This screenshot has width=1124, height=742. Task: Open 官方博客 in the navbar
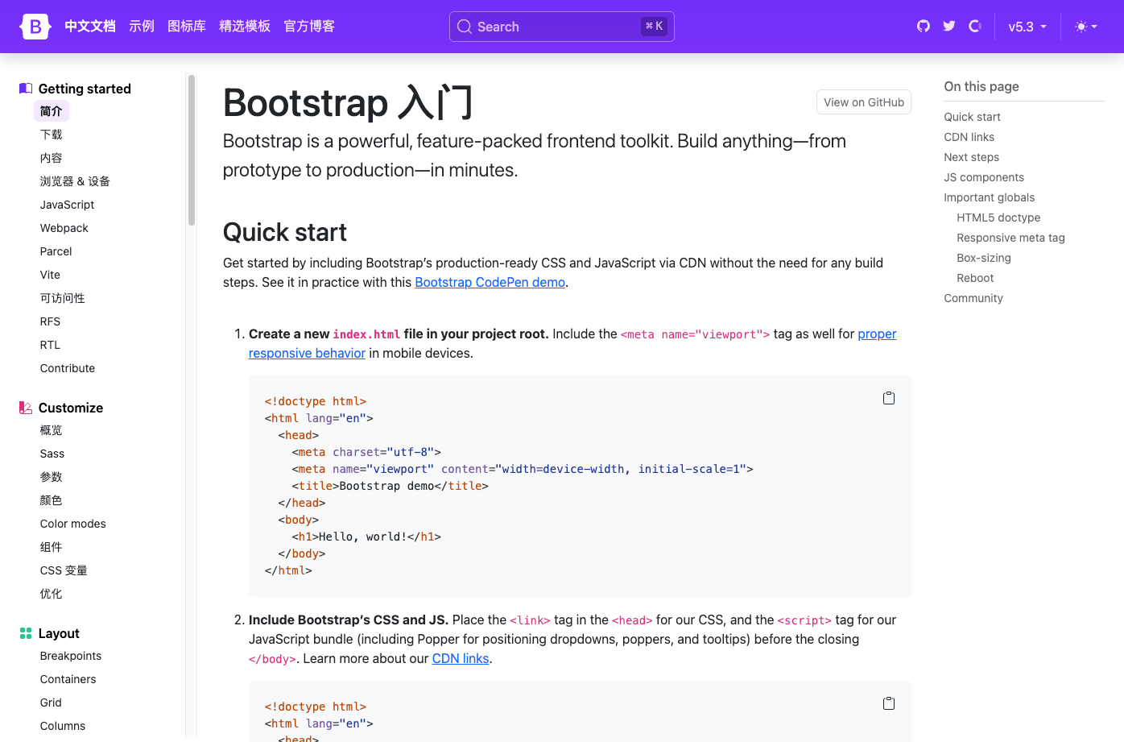point(309,27)
